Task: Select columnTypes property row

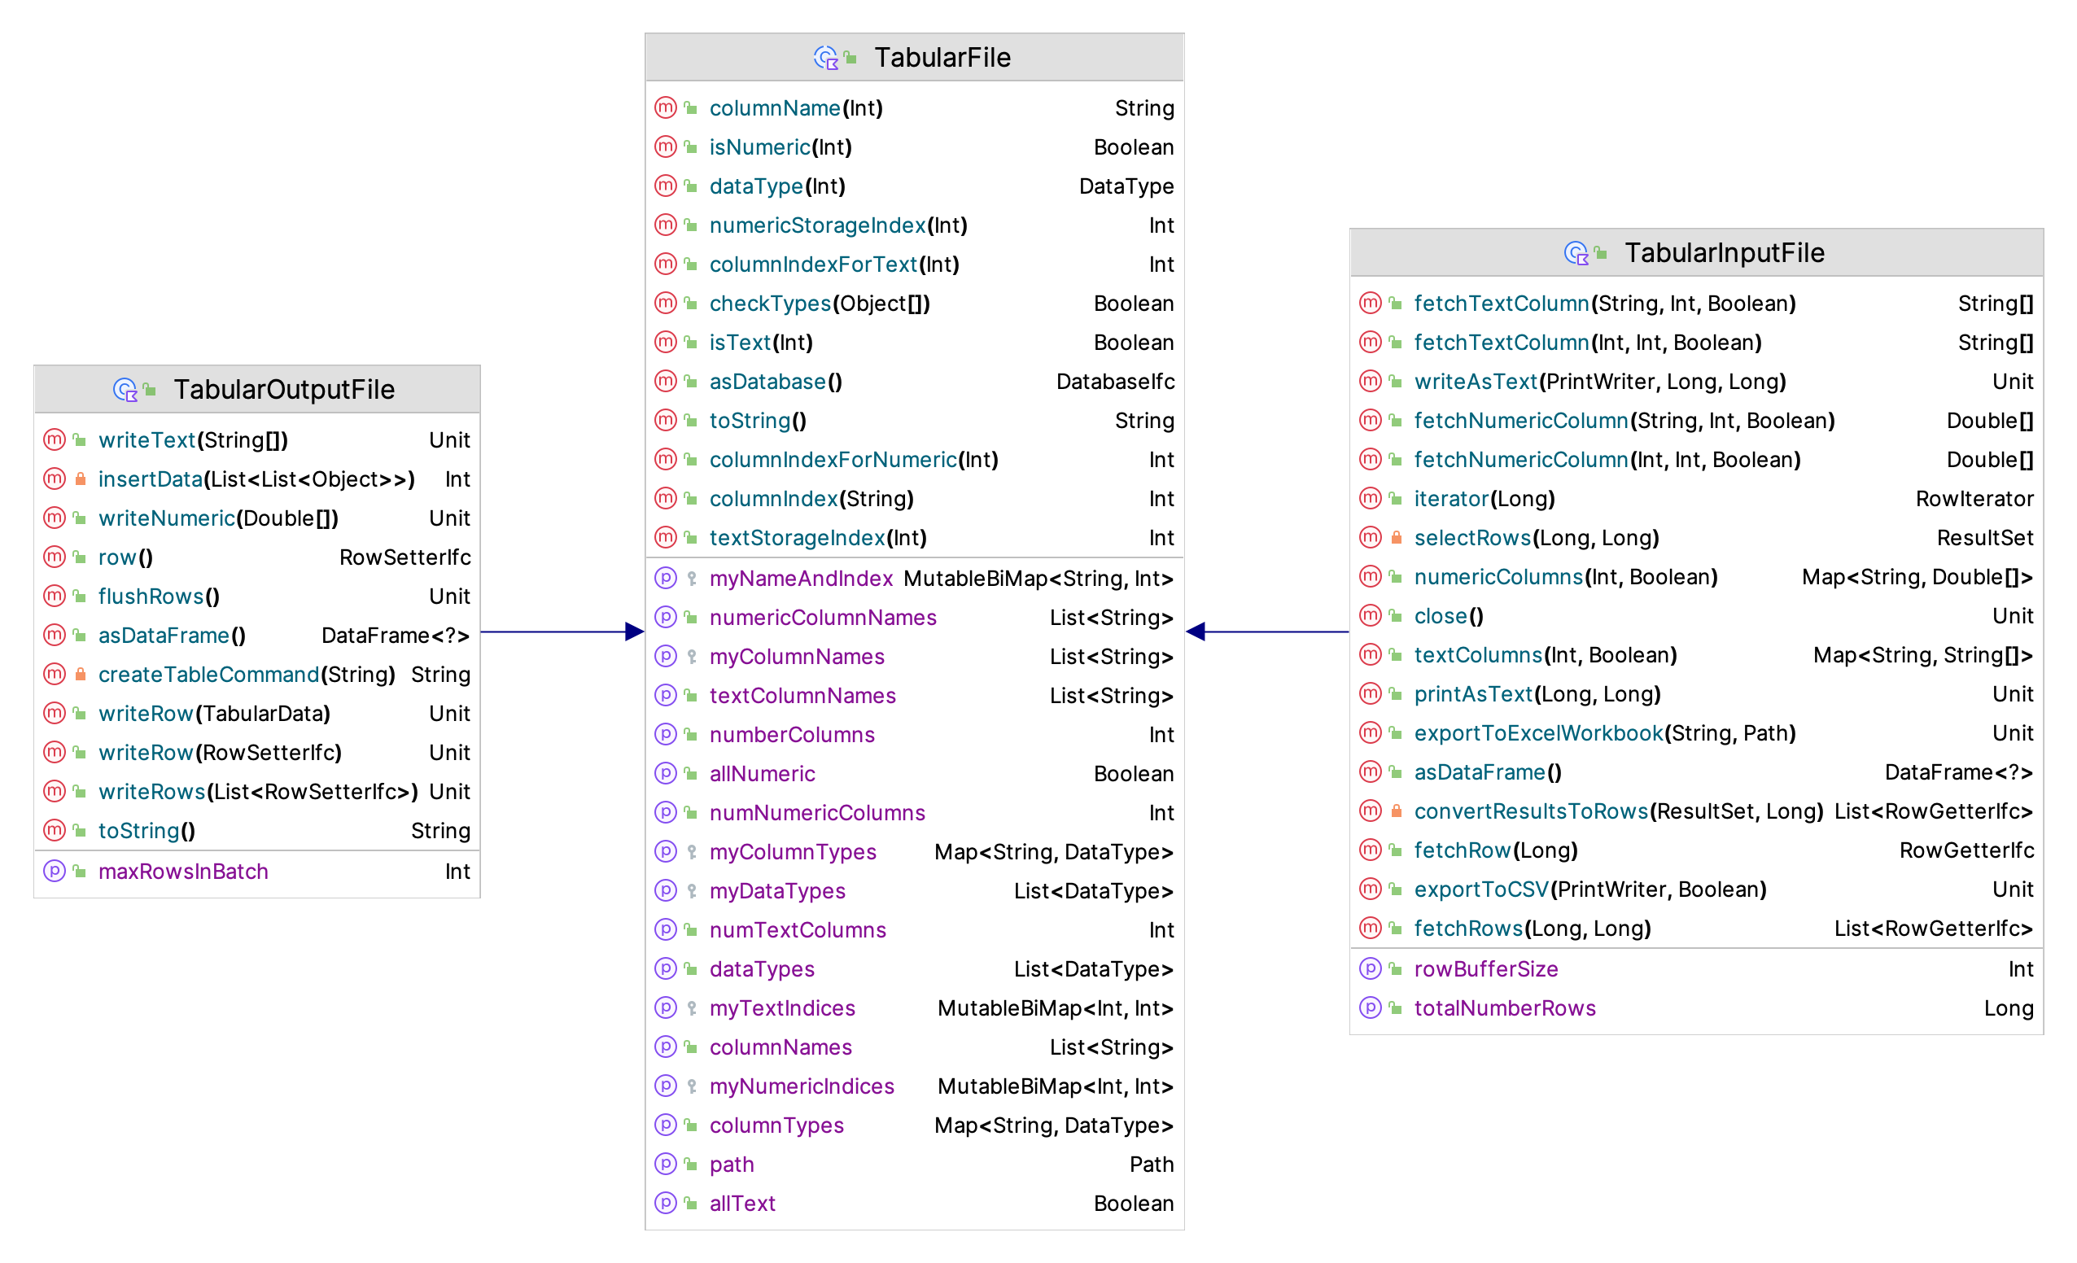Action: (915, 1125)
